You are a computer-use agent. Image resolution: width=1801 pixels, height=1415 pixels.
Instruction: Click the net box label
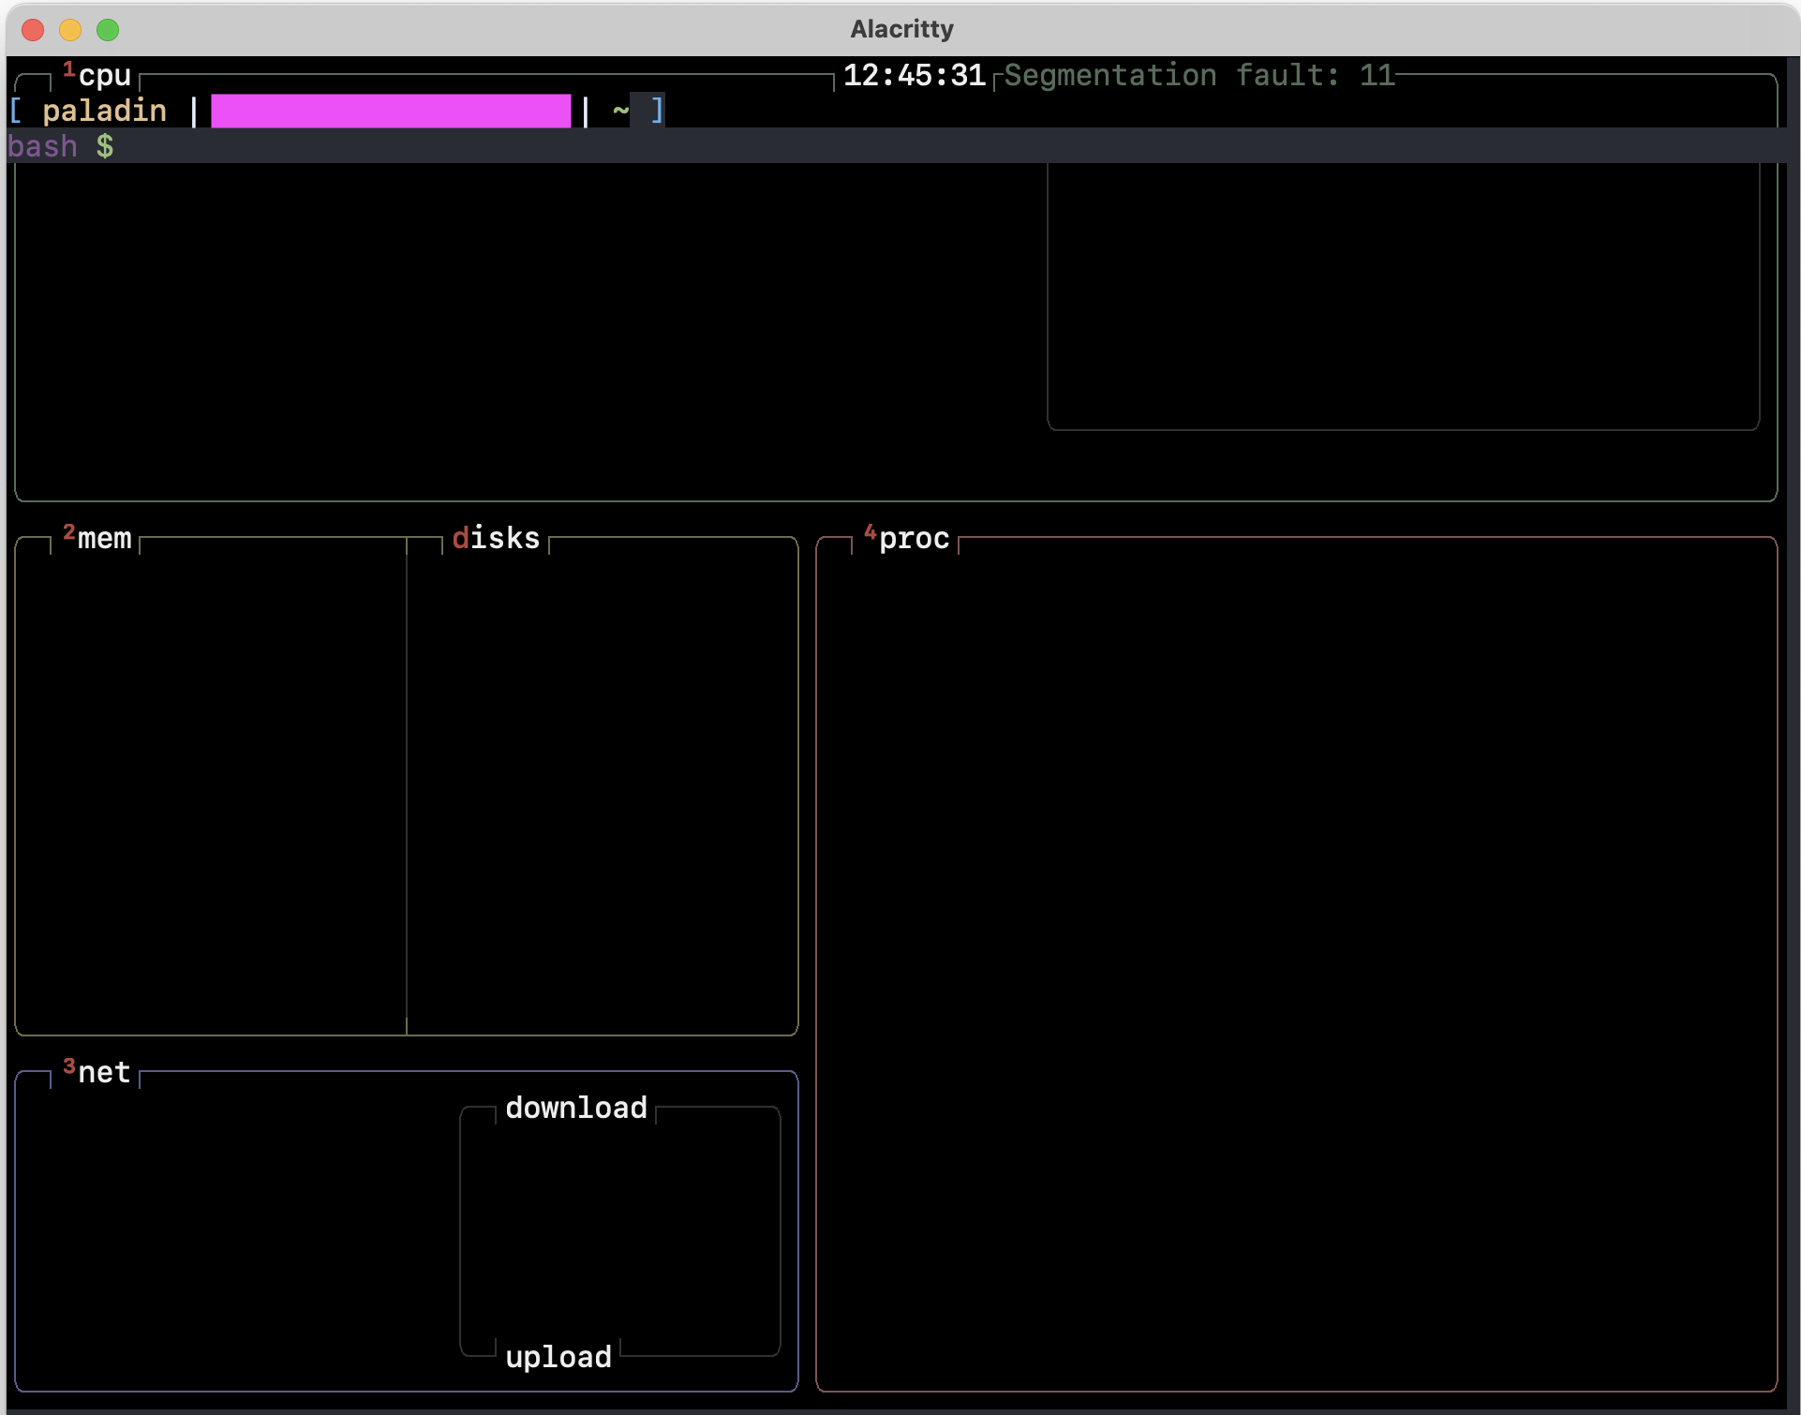coord(104,1072)
